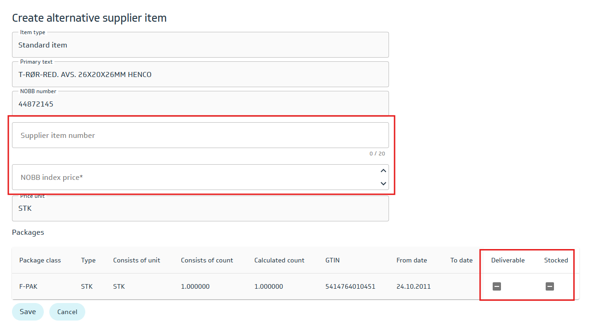Sort by Package class column header
Image resolution: width=589 pixels, height=333 pixels.
pos(40,260)
